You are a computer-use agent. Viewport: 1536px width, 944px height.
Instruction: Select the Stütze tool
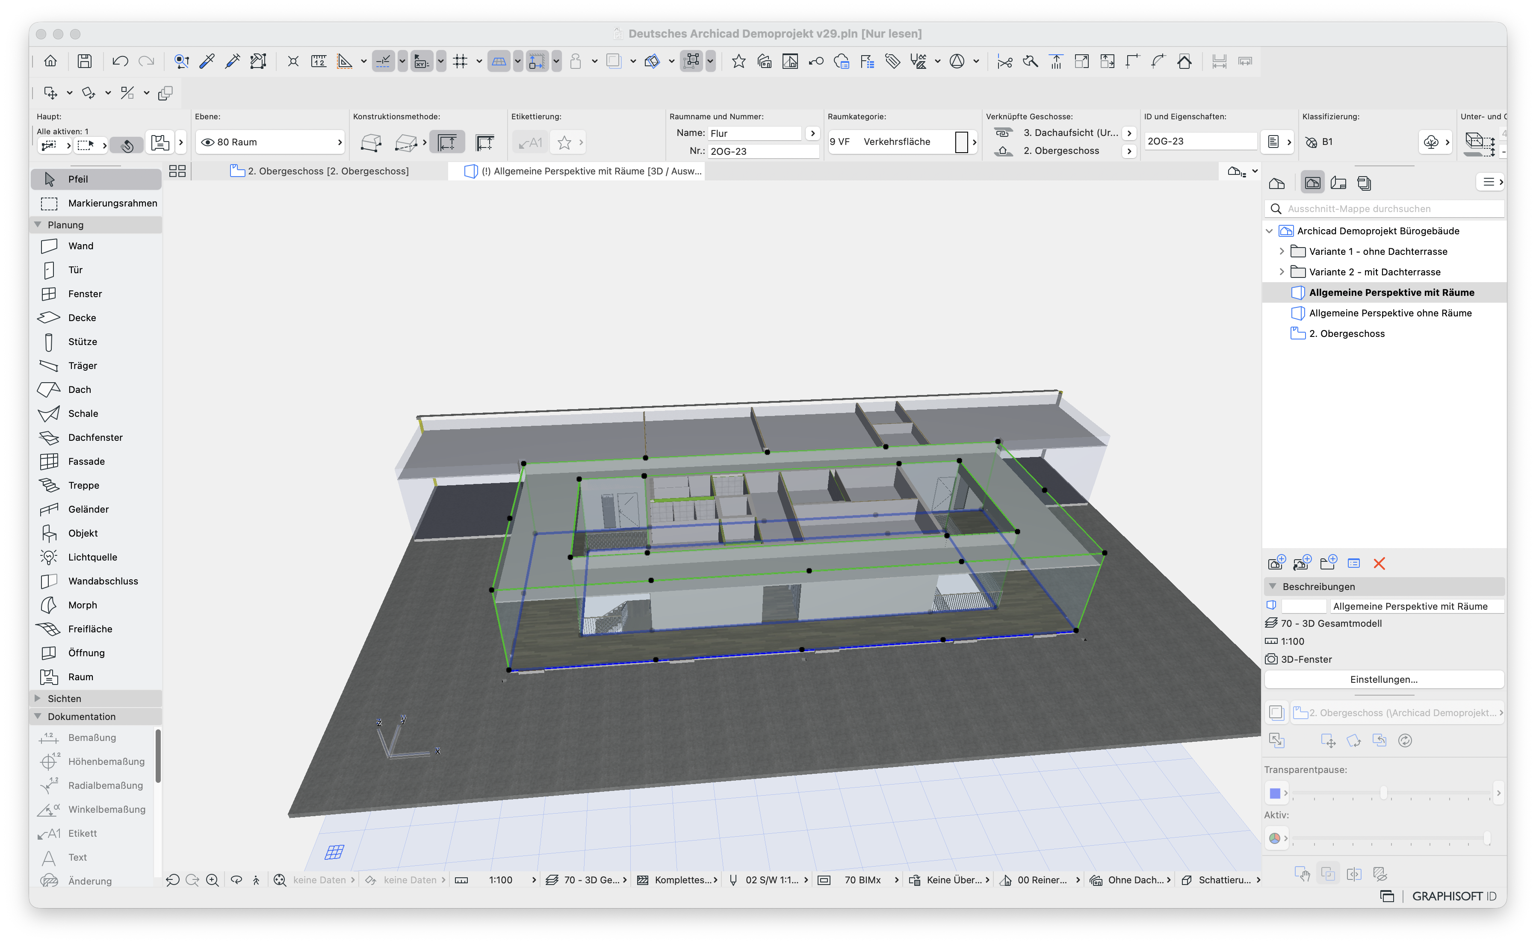(x=96, y=342)
